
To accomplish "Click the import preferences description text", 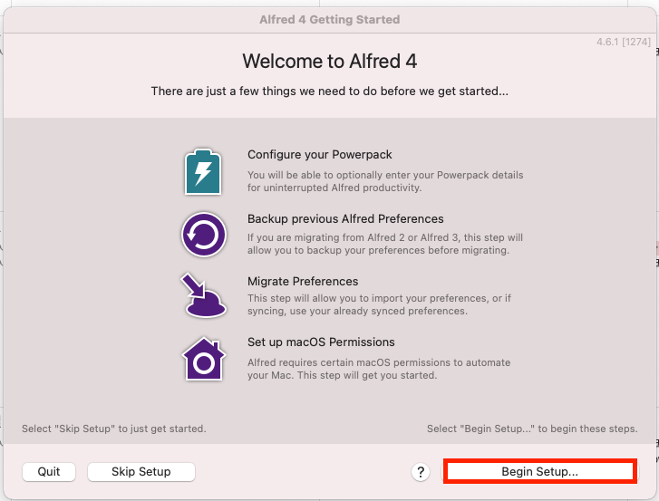I will [x=379, y=304].
